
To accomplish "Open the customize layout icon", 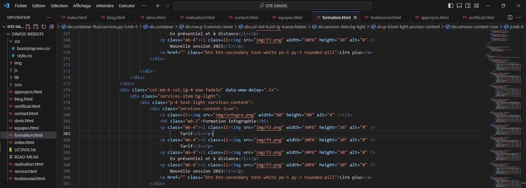I will (x=476, y=6).
